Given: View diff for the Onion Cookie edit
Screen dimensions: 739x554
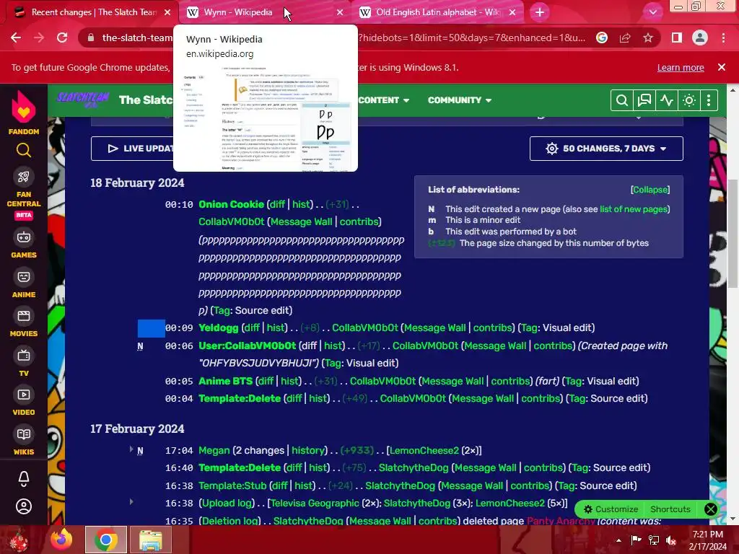Looking at the screenshot, I should point(277,204).
